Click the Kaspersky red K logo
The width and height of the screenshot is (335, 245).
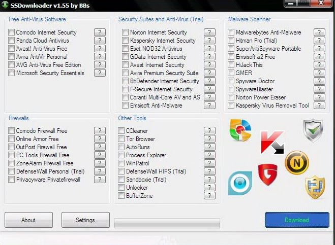[272, 142]
